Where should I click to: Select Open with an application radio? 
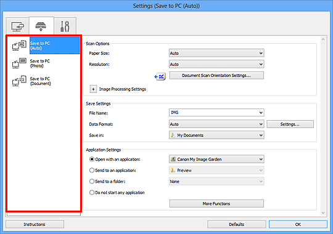tap(92, 159)
